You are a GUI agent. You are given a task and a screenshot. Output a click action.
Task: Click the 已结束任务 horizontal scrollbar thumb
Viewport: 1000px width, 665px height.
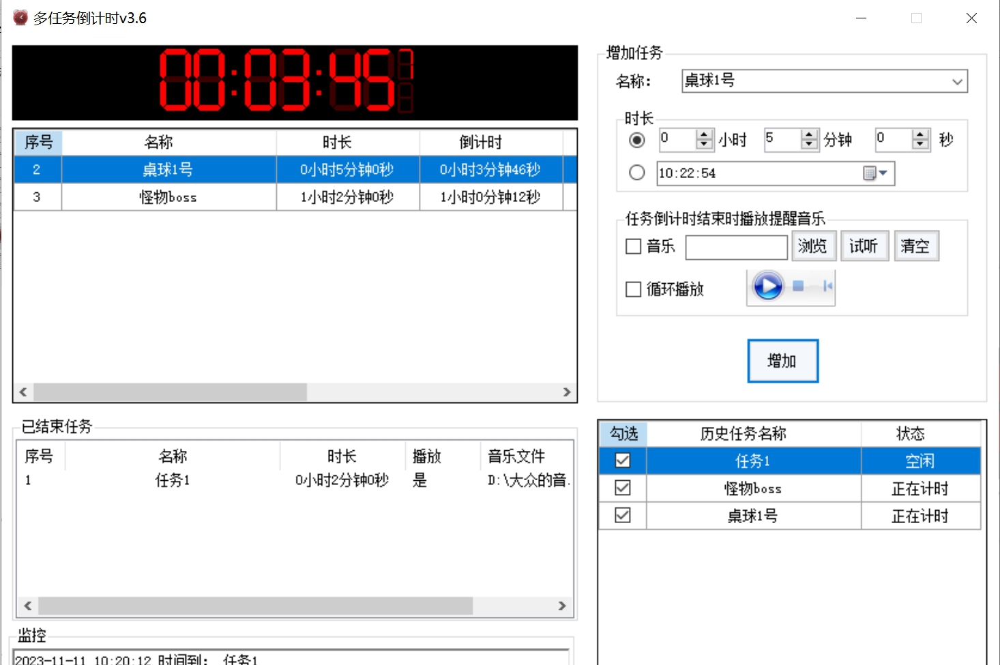point(256,606)
